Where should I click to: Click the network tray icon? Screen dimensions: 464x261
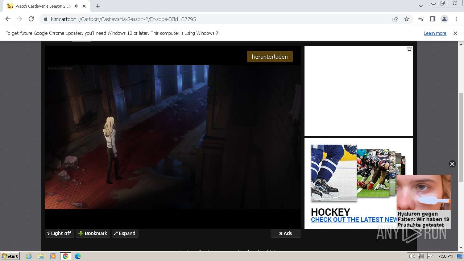(x=421, y=256)
